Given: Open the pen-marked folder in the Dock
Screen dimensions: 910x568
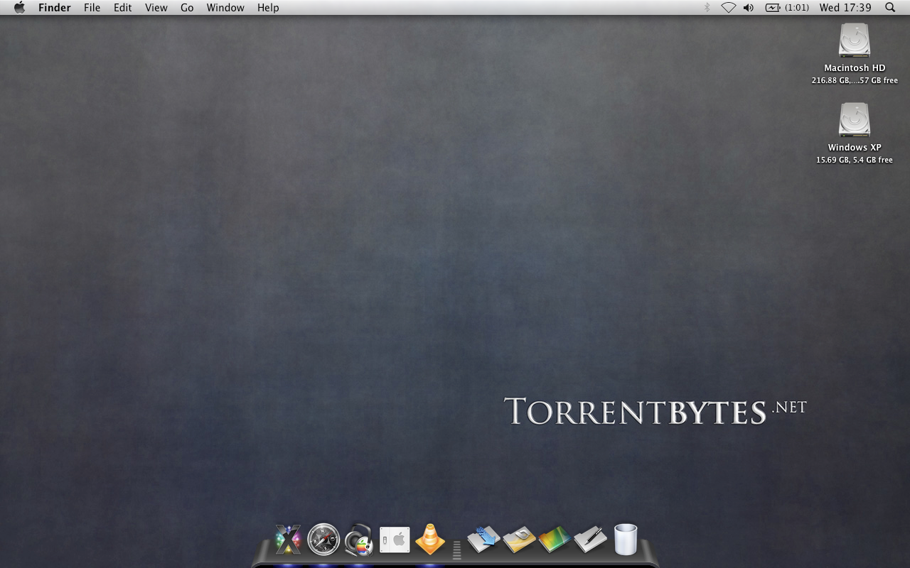Looking at the screenshot, I should [x=590, y=540].
